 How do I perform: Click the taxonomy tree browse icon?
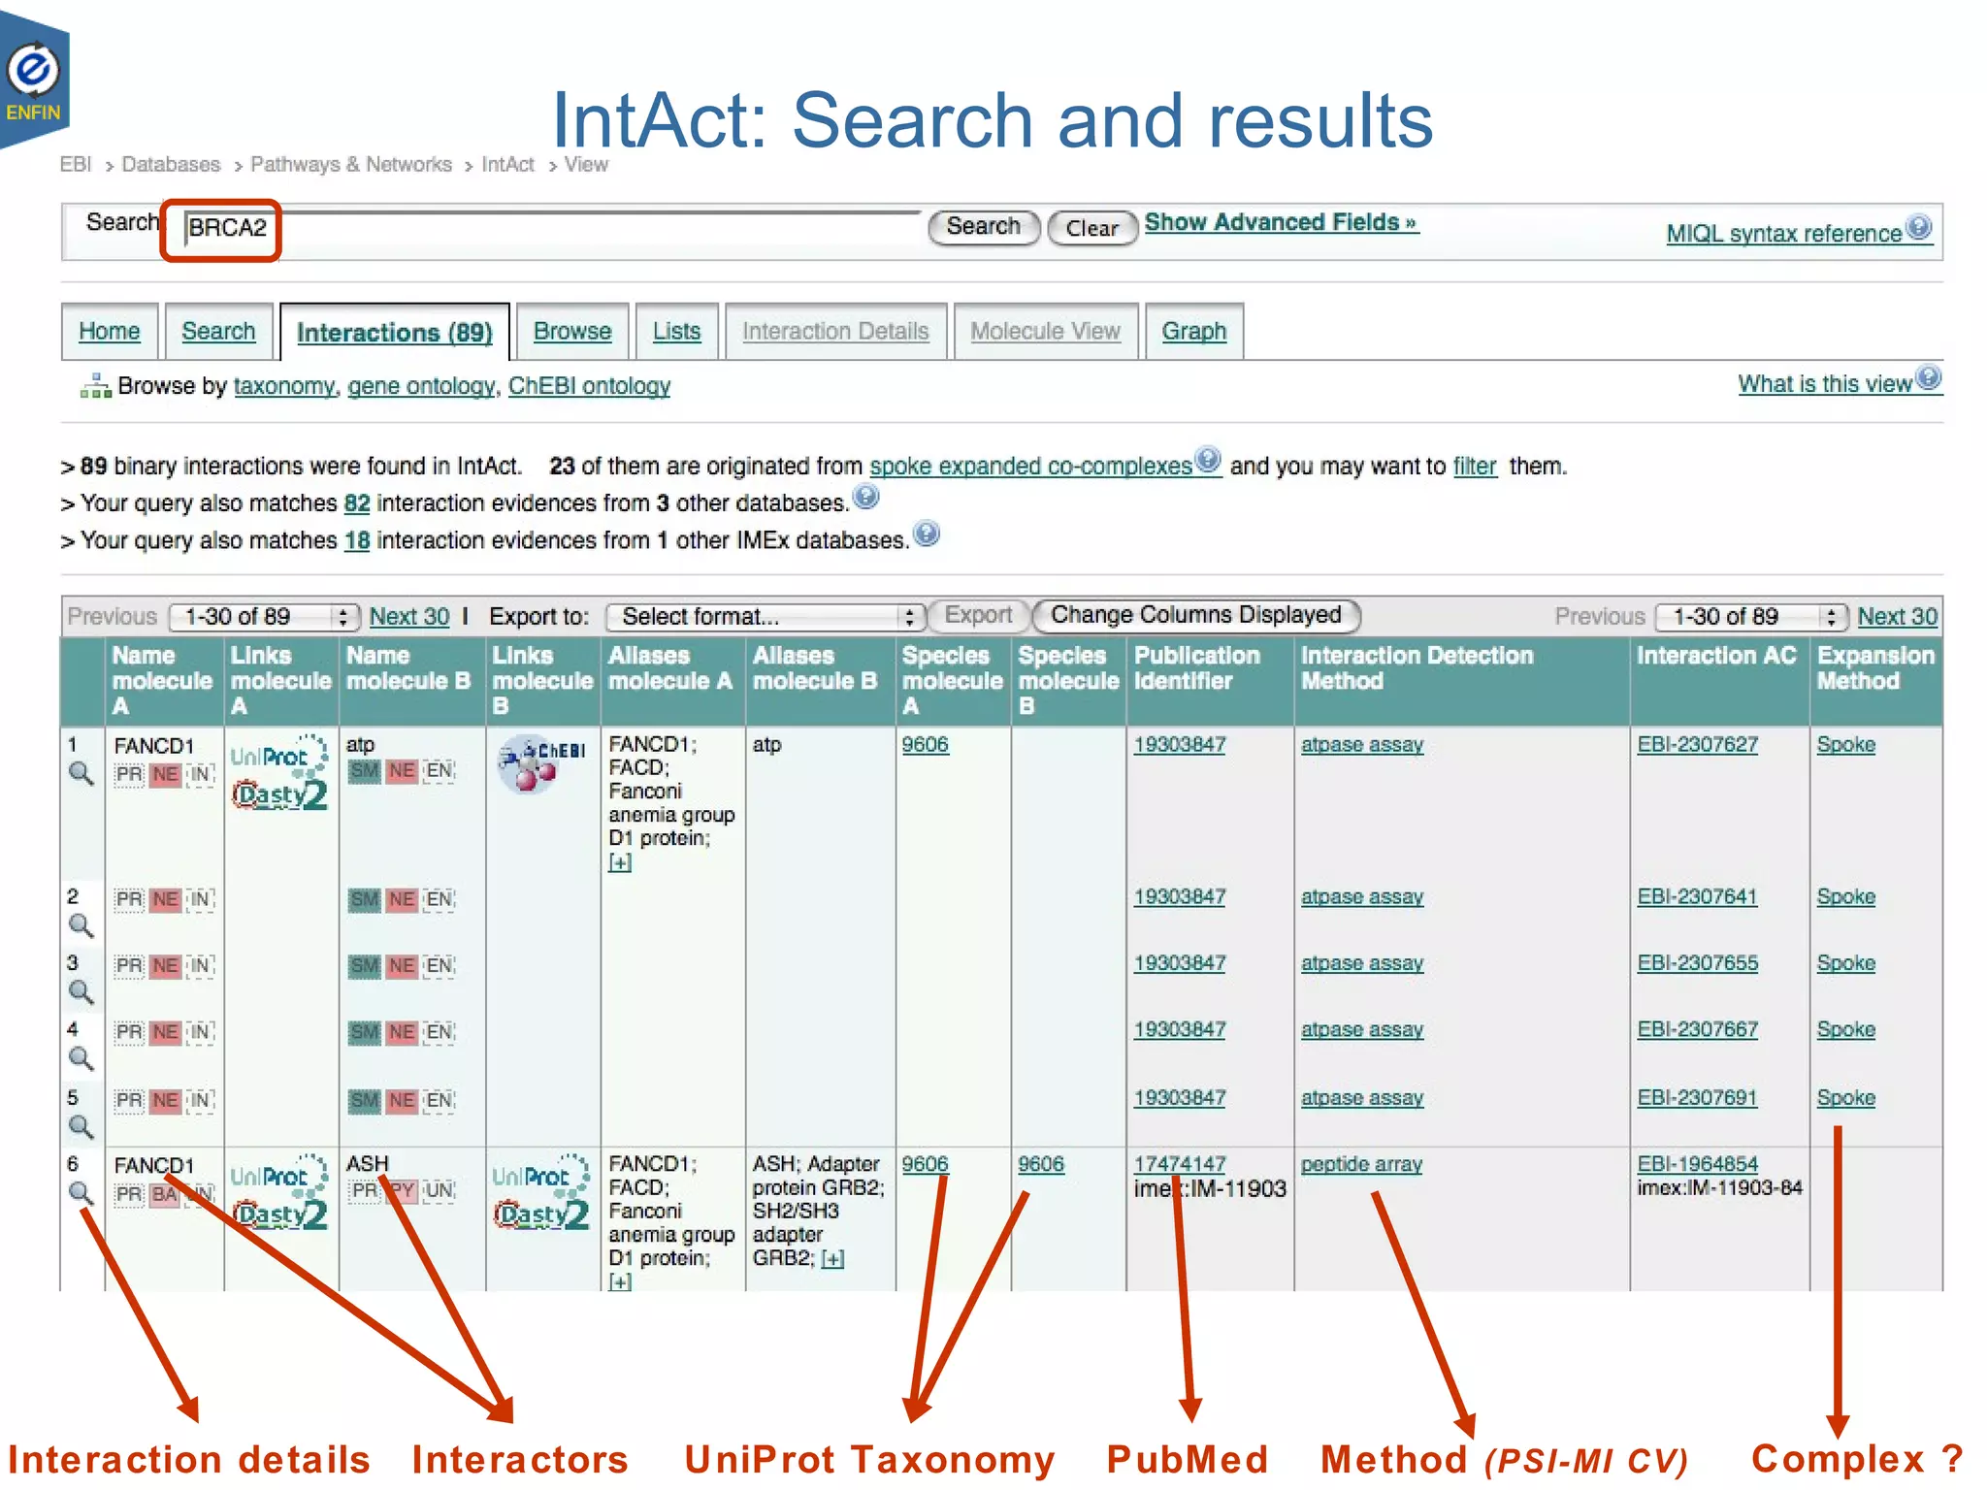95,386
